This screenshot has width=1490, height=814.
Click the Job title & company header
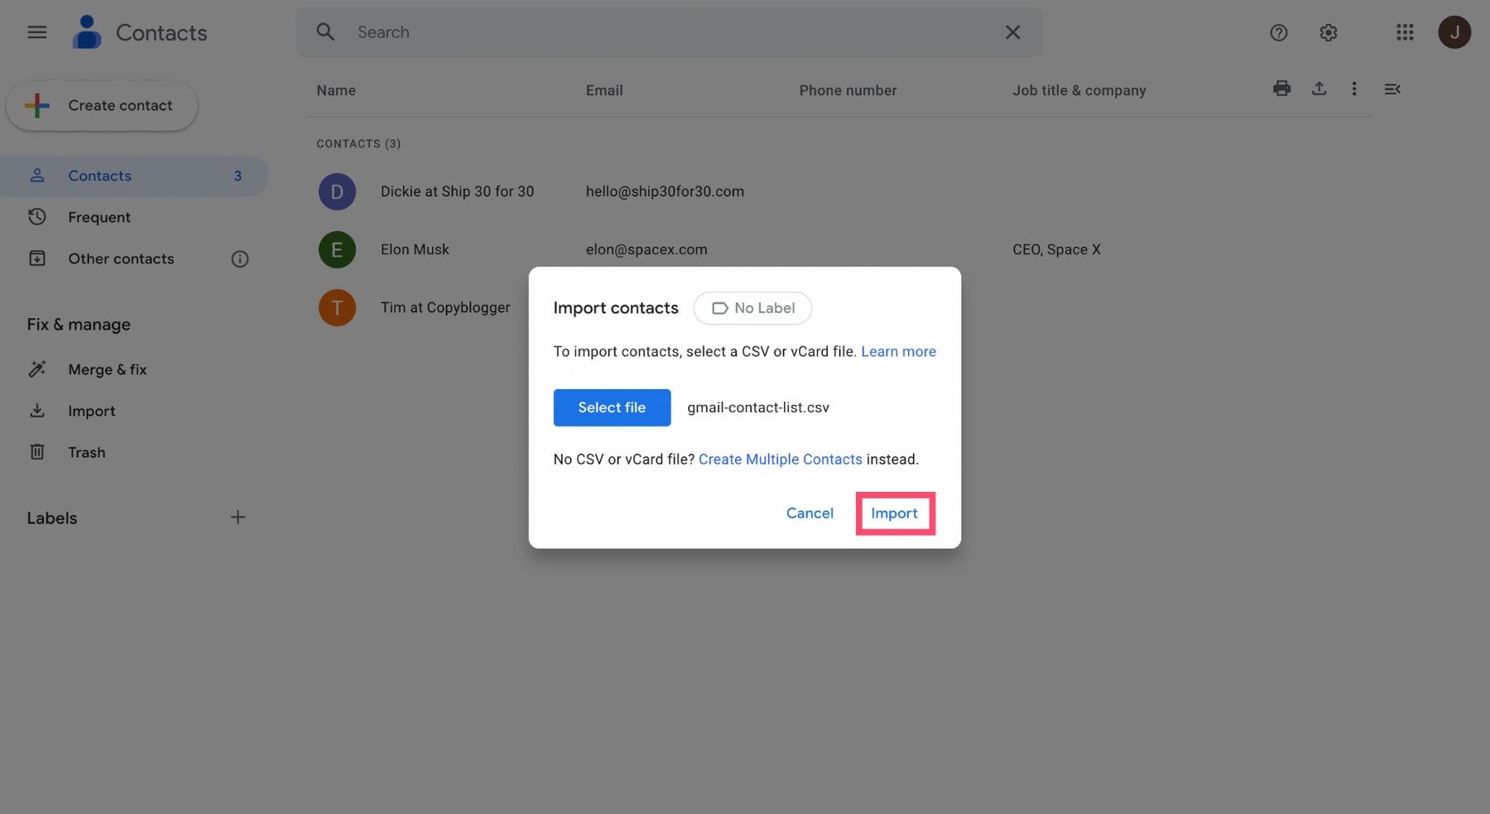1079,90
